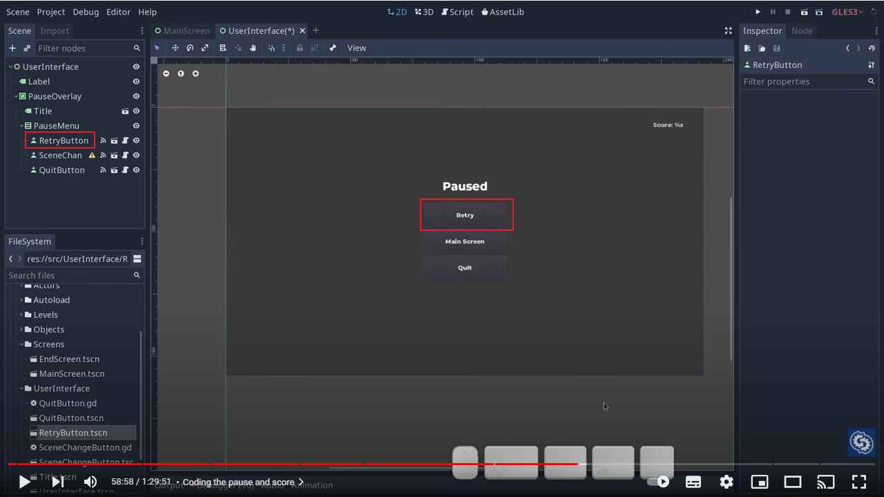
Task: Stop the running scene
Action: pyautogui.click(x=788, y=12)
